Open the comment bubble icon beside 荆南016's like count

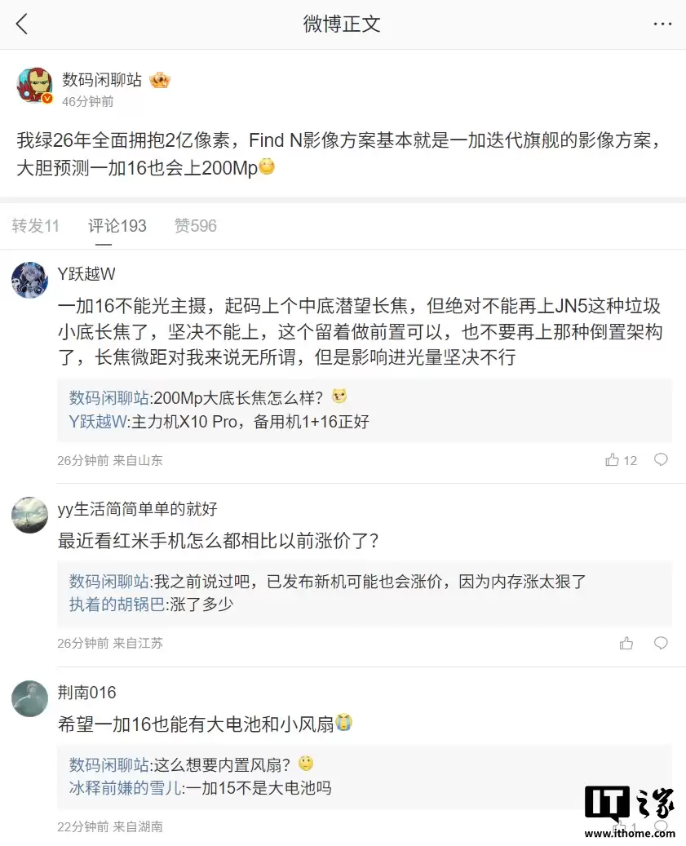pos(661,826)
